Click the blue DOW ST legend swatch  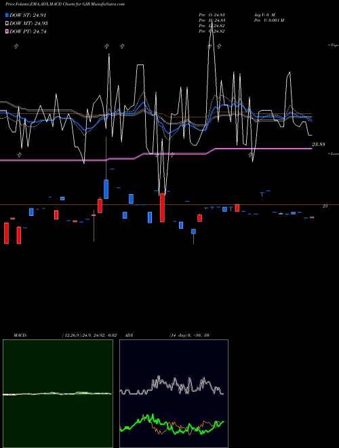point(7,15)
